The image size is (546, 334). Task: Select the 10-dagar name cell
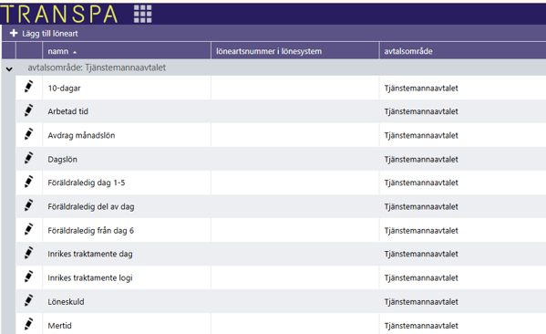(127, 88)
